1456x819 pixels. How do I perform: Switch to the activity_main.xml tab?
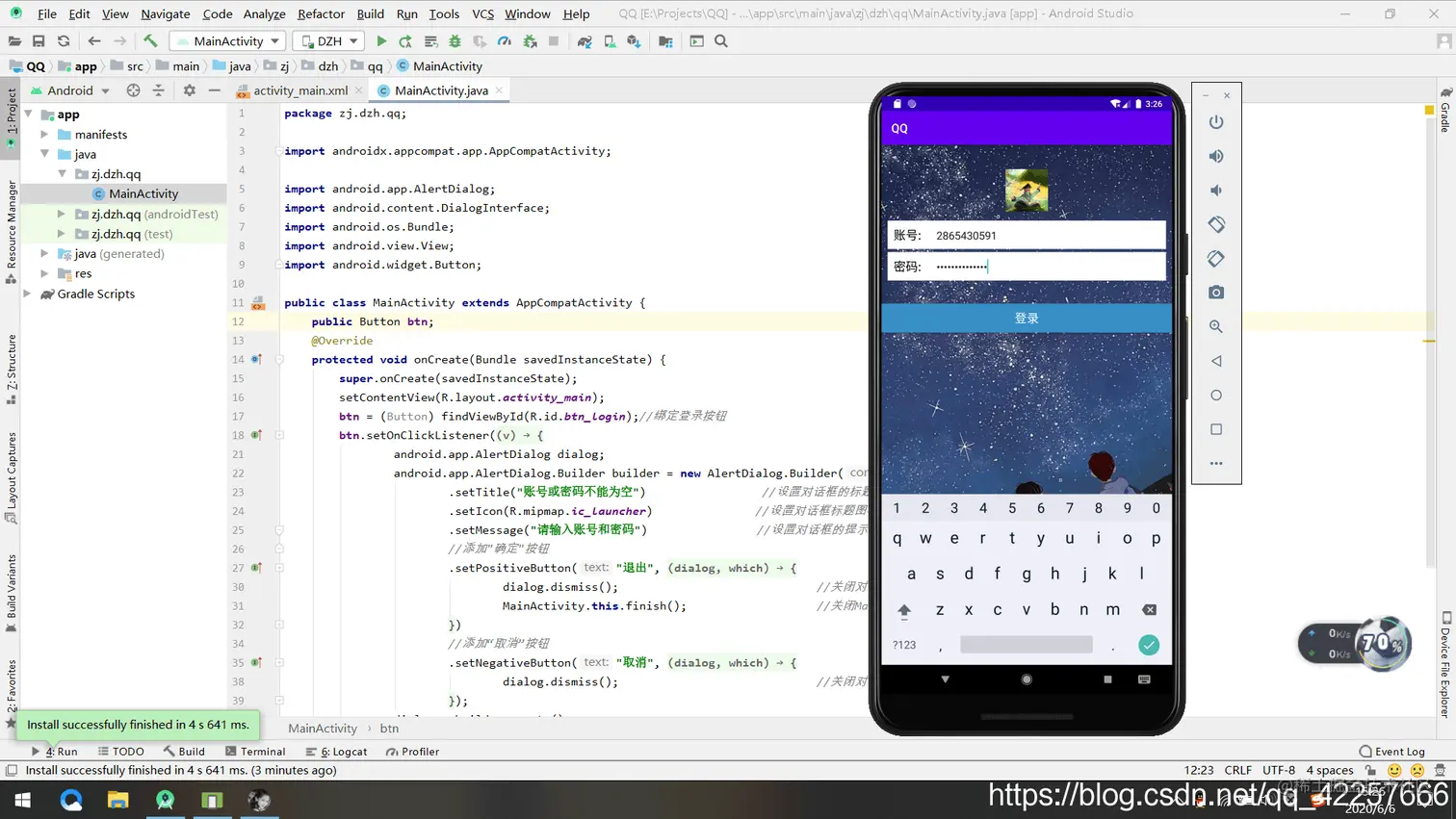pos(299,90)
